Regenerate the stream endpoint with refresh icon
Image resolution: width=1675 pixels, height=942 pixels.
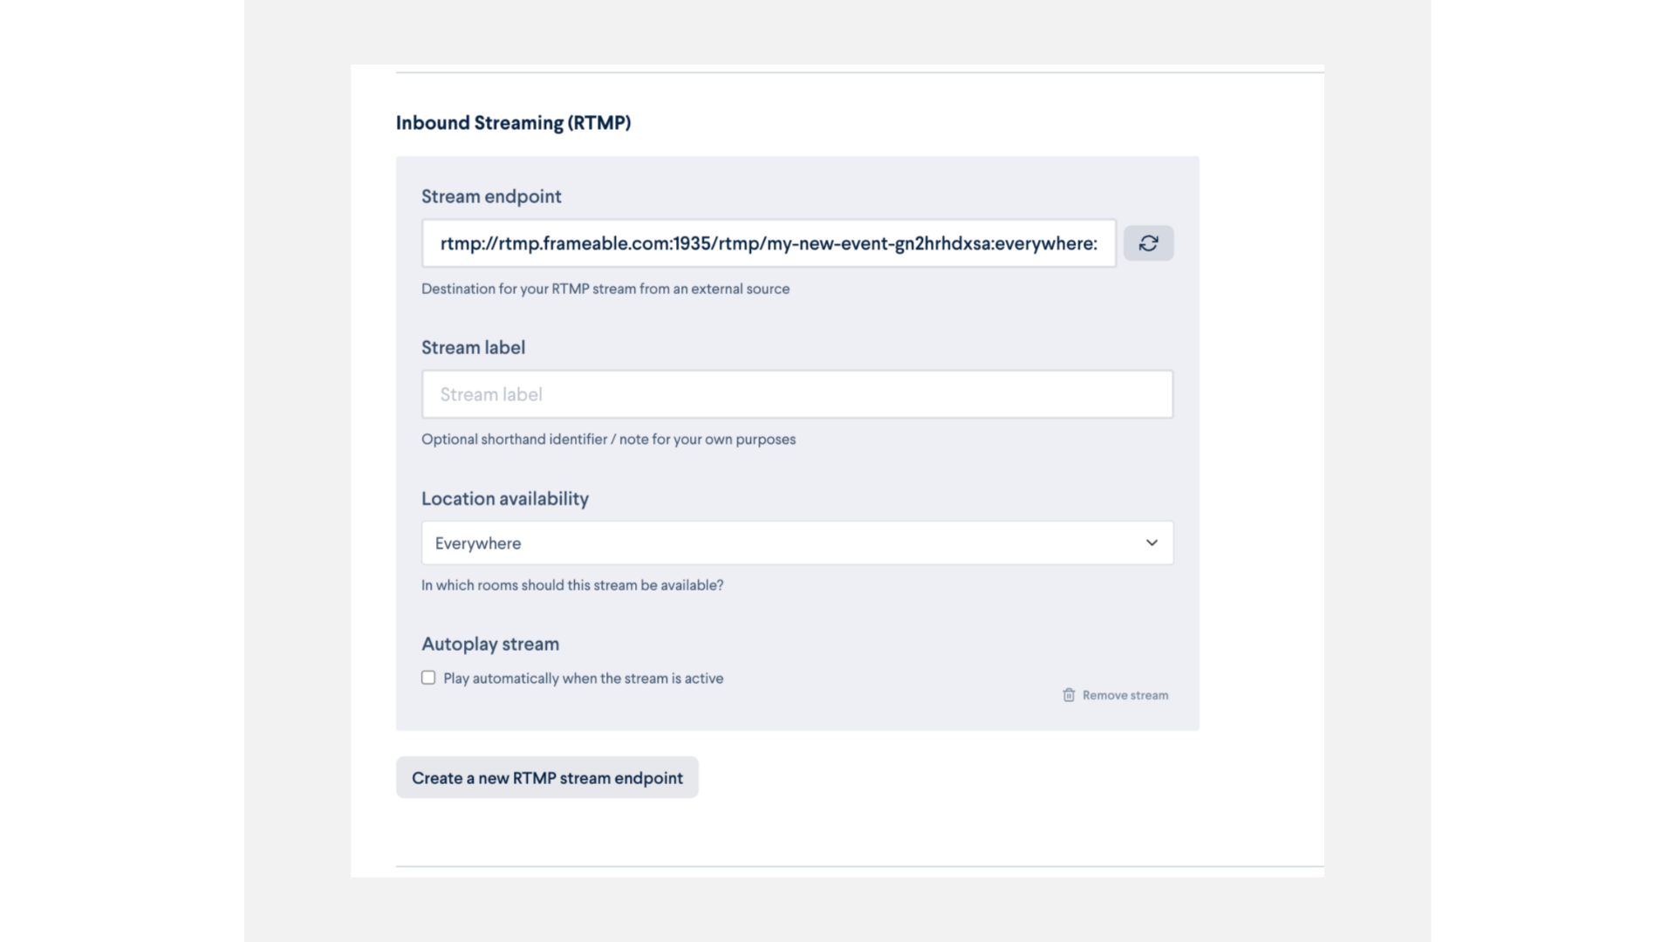[1148, 243]
